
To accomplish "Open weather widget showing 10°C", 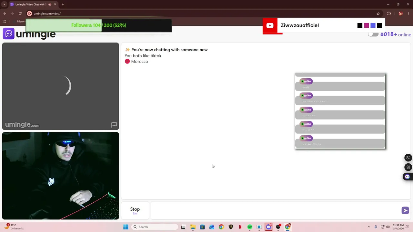I will point(14,227).
